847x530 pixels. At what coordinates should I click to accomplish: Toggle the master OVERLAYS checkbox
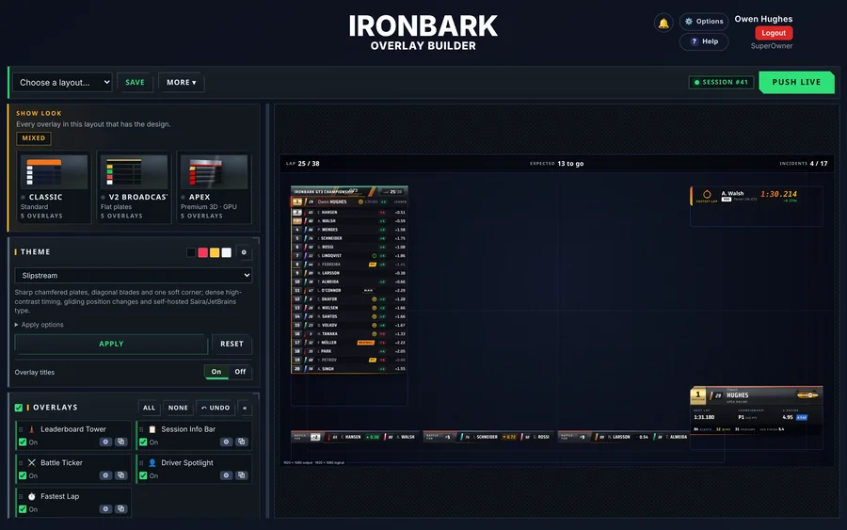[19, 408]
